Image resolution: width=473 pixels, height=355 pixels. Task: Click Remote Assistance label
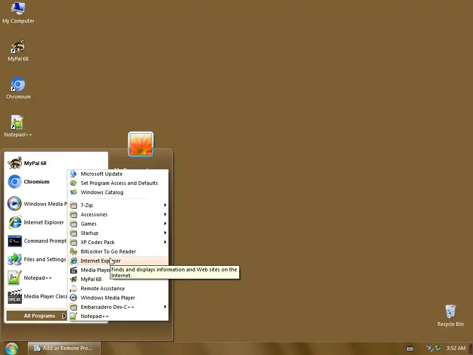(x=103, y=288)
